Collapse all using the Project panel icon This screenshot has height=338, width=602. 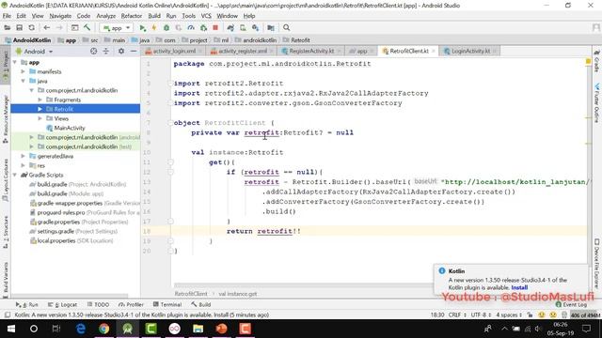pos(105,51)
